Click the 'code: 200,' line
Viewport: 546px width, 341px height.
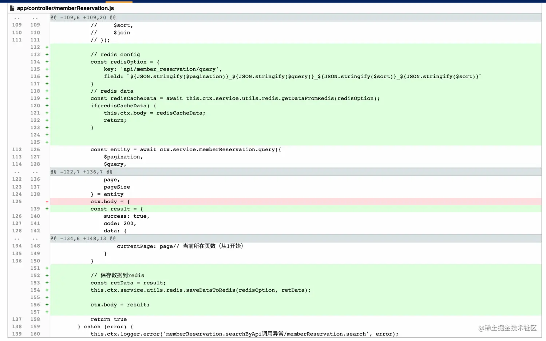point(120,223)
